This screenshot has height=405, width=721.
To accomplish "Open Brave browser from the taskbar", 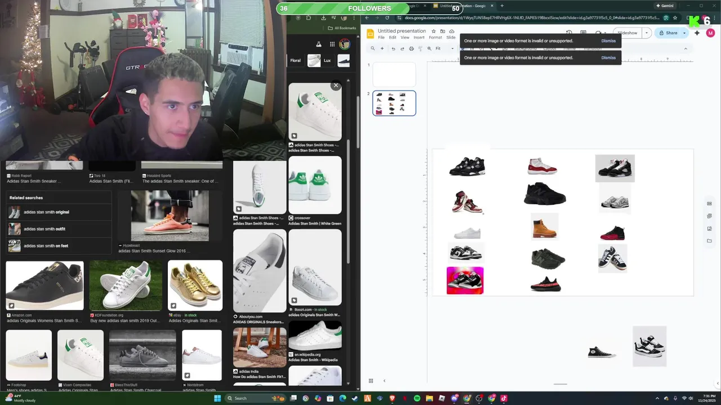I will coord(392,398).
